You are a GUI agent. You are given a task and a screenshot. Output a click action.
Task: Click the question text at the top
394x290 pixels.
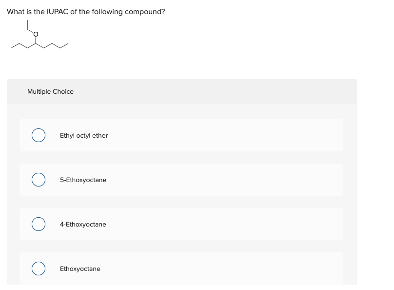click(x=86, y=11)
